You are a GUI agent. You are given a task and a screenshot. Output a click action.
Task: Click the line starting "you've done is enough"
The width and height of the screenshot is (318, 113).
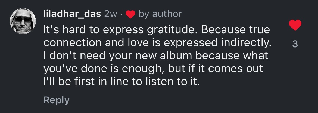click(153, 69)
